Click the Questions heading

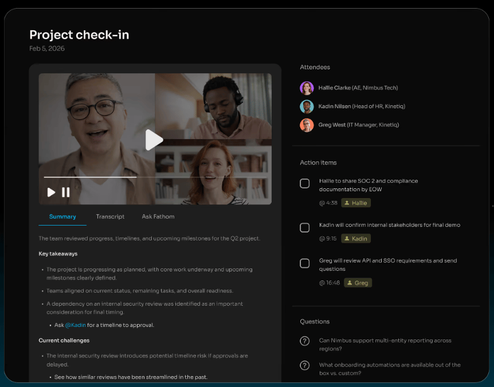pyautogui.click(x=315, y=321)
